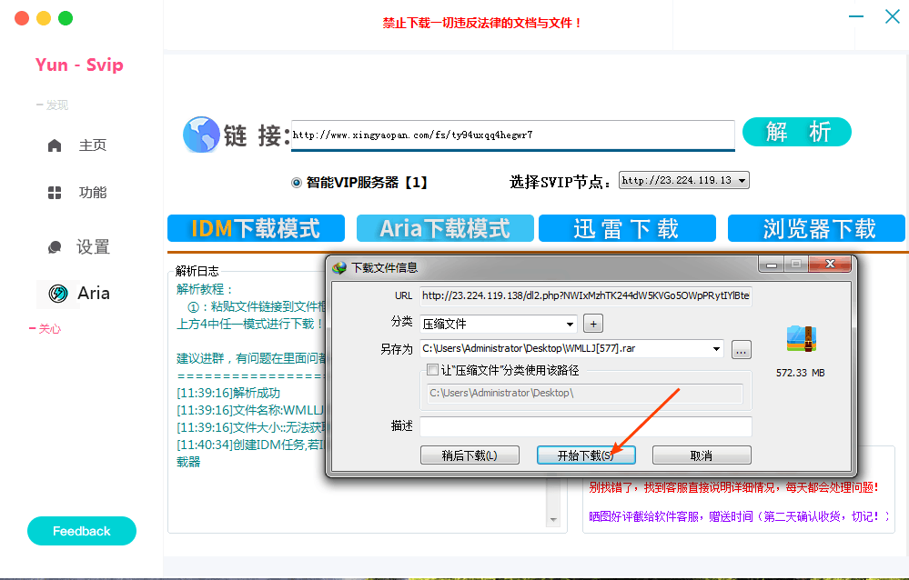The height and width of the screenshot is (580, 909).
Task: Minimize the Yun-Svip window with dash icon
Action: pyautogui.click(x=855, y=16)
